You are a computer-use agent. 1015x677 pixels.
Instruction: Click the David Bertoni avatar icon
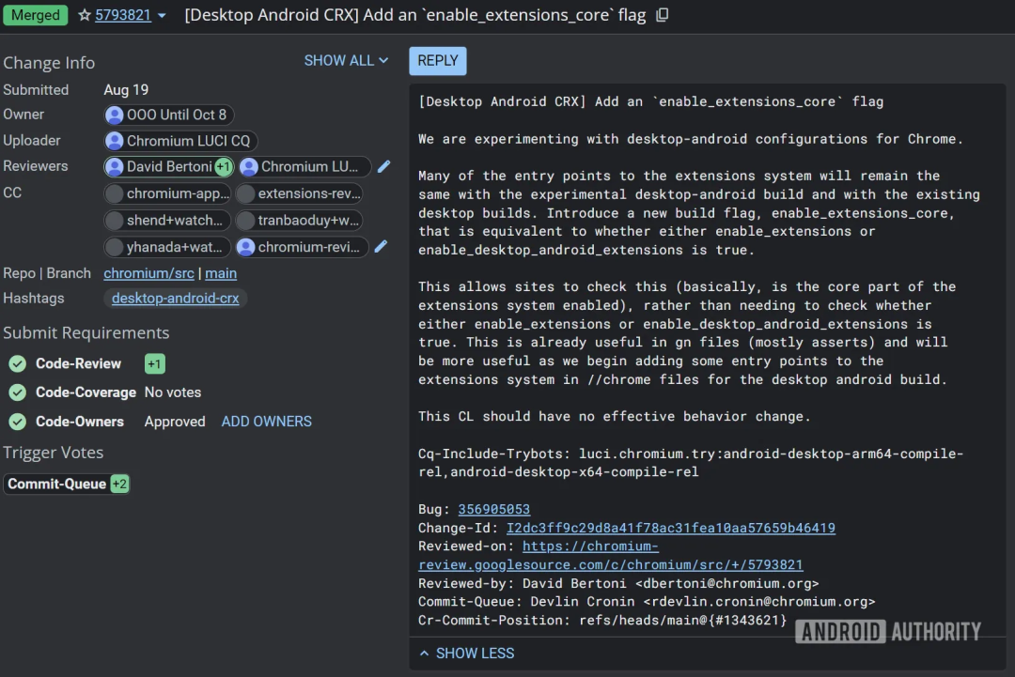tap(115, 167)
